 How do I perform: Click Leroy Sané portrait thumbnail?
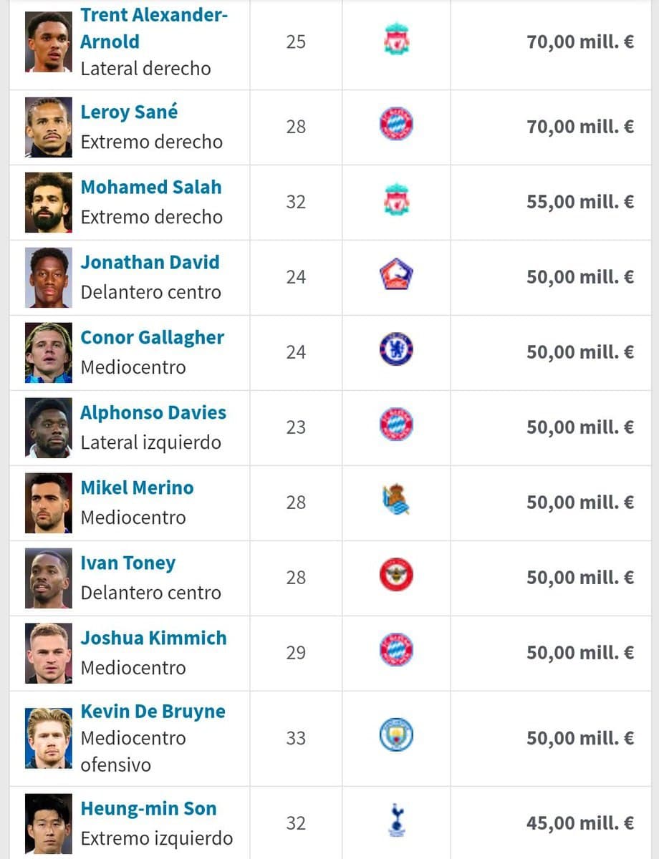(49, 127)
